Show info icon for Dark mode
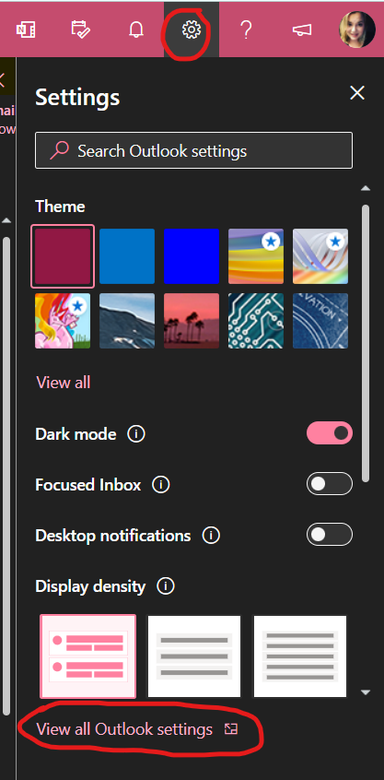 point(136,434)
